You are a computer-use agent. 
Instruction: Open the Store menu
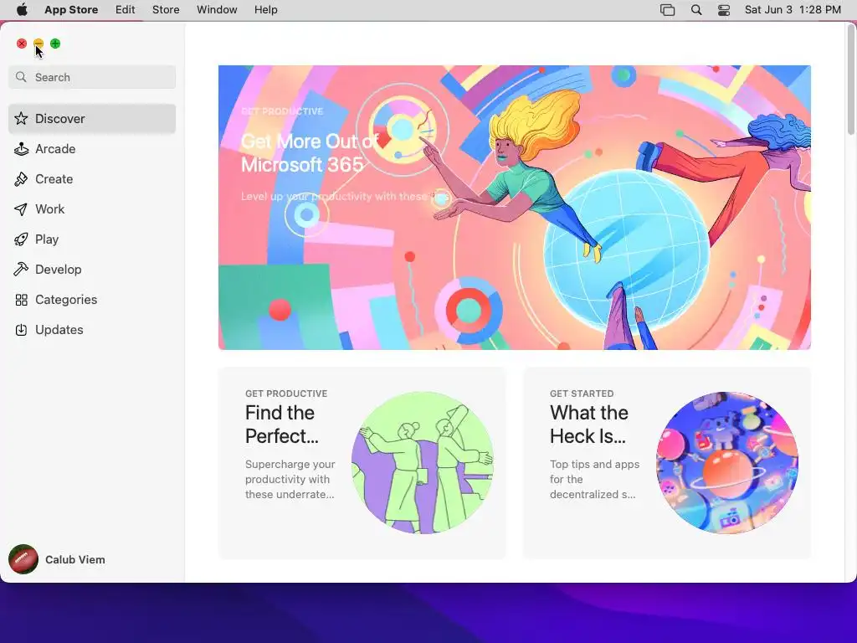click(166, 10)
